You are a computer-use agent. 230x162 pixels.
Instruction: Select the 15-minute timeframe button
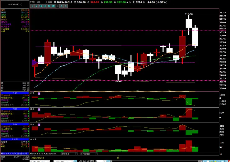coord(45,6)
